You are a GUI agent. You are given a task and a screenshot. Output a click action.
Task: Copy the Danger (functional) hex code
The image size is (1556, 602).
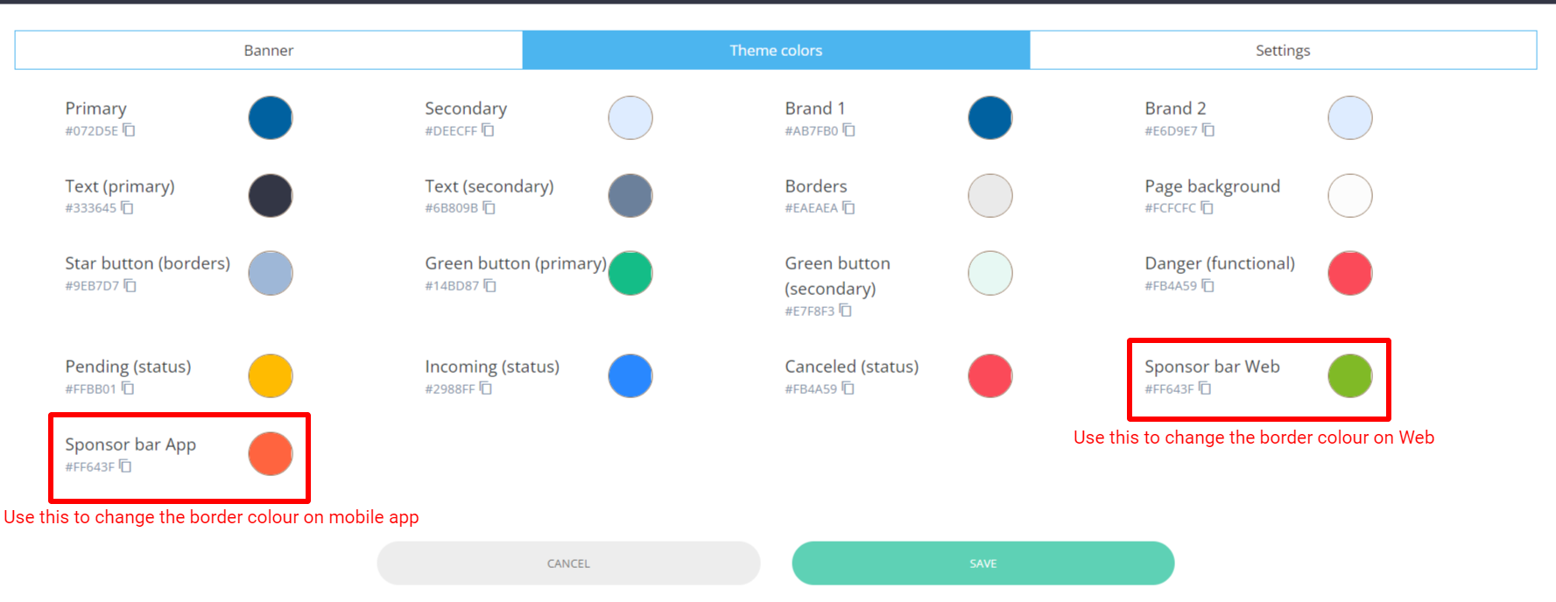coord(1207,285)
